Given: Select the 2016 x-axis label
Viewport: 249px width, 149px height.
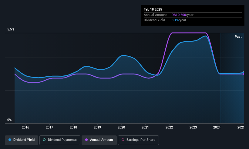Looking at the screenshot, I should pos(25,127).
